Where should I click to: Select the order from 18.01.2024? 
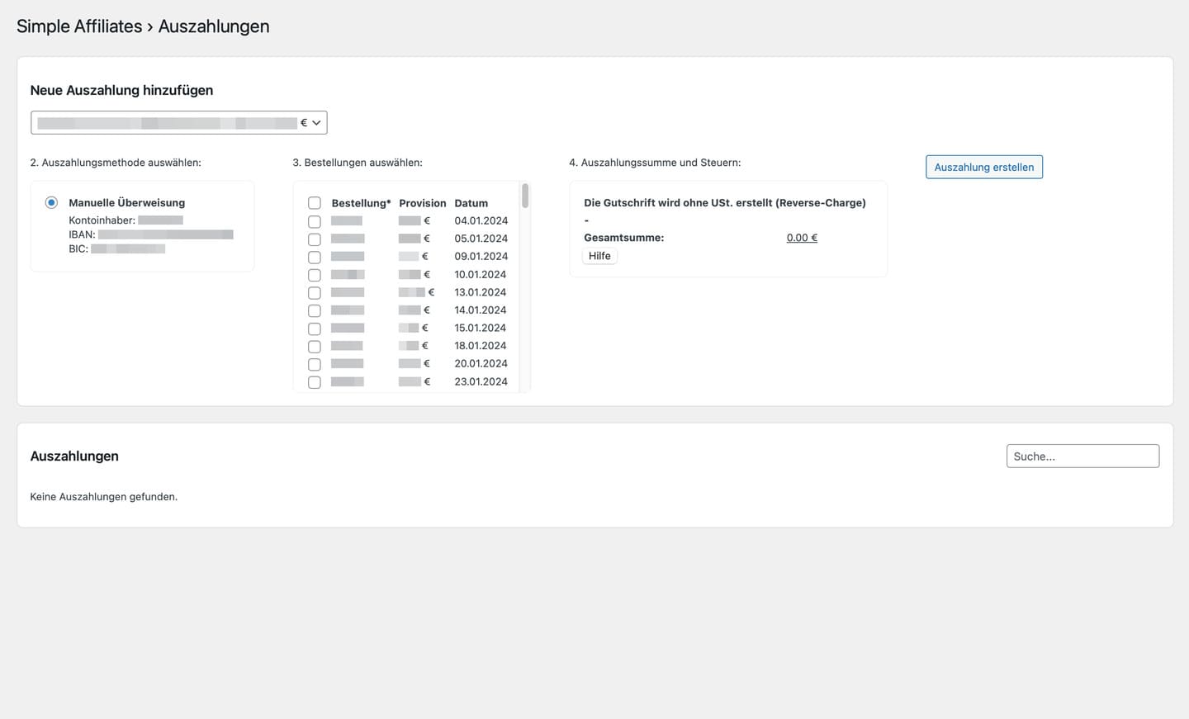[315, 347]
